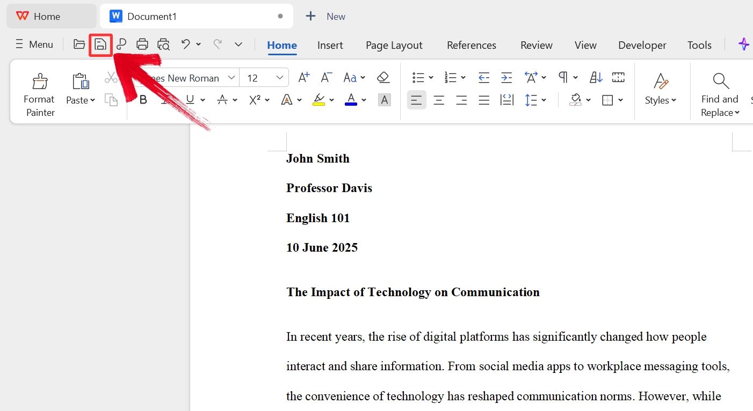Click the Paste clipboard icon

coord(81,82)
